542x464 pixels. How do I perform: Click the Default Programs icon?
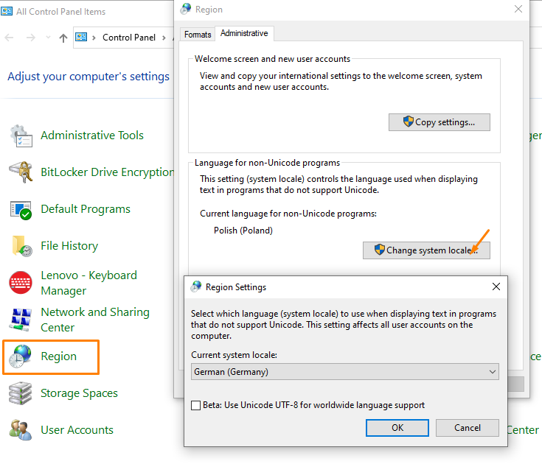21,210
